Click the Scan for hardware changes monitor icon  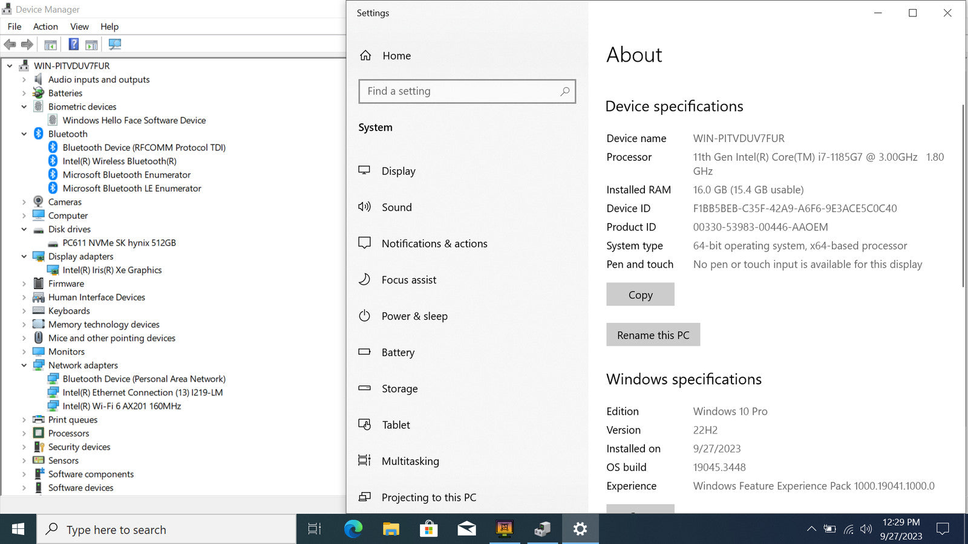(x=115, y=44)
